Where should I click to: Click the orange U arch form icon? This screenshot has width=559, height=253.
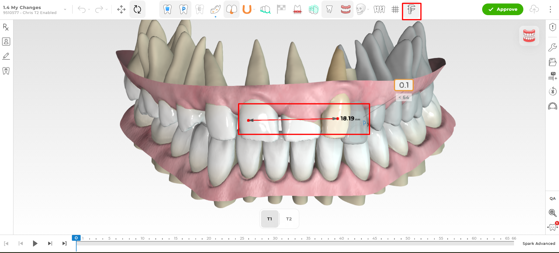[247, 10]
